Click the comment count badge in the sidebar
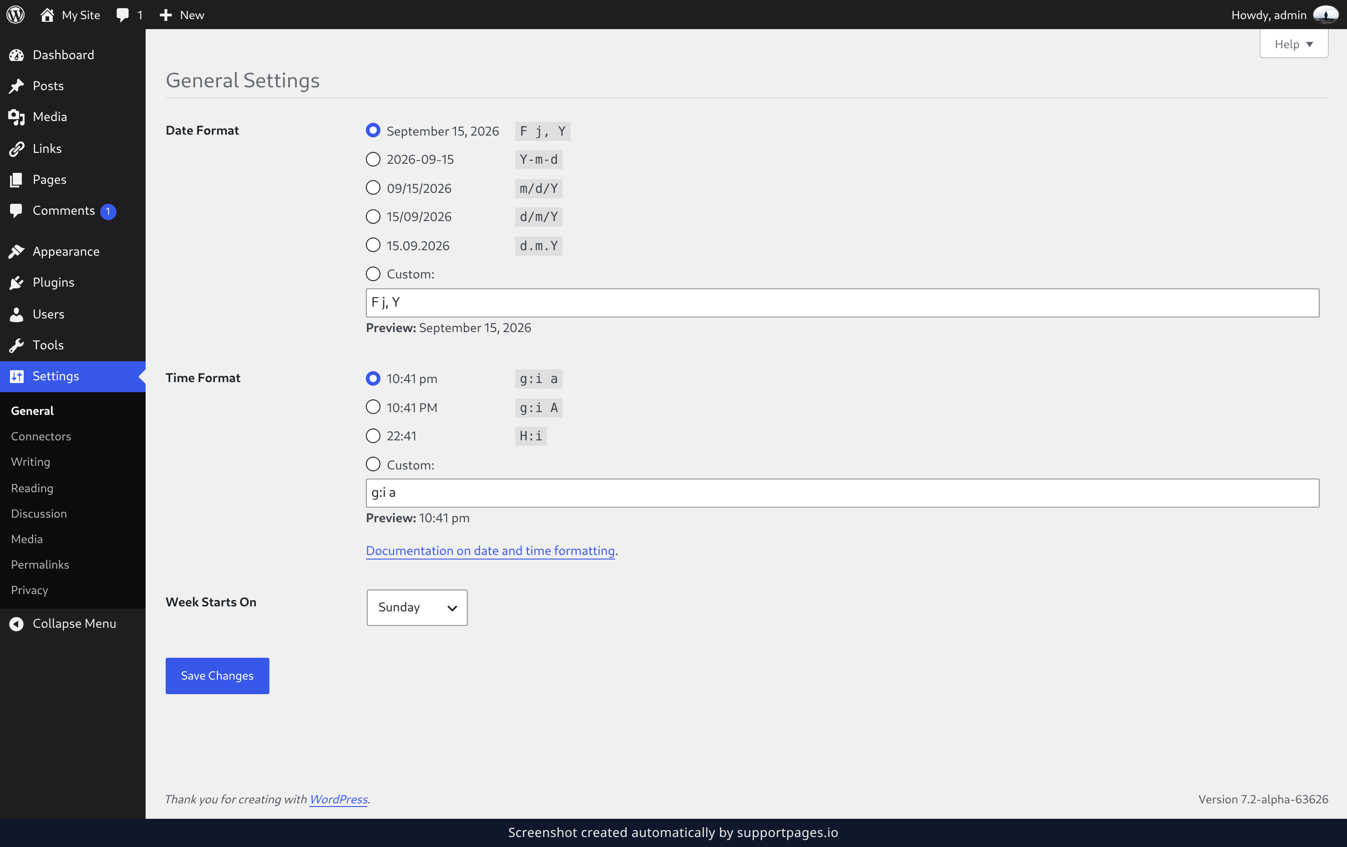The height and width of the screenshot is (847, 1347). pos(108,212)
